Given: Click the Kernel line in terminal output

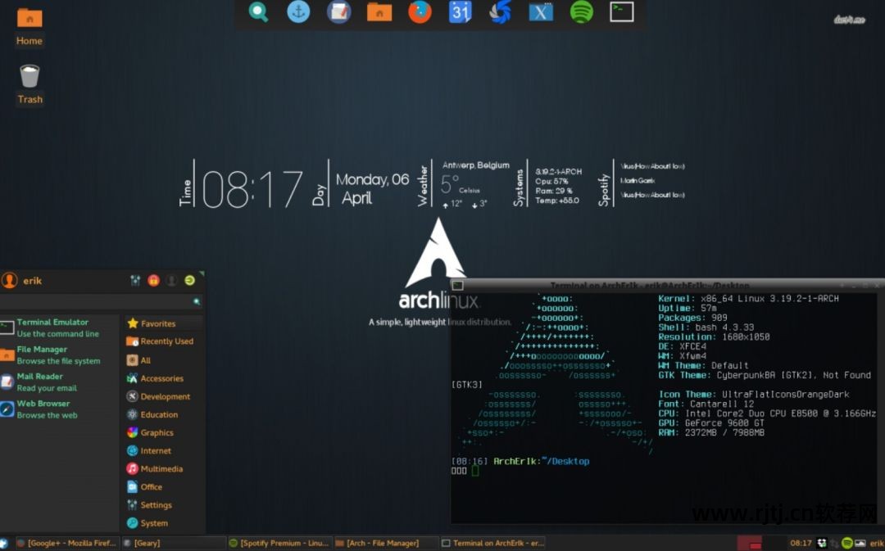Looking at the screenshot, I should (x=748, y=299).
